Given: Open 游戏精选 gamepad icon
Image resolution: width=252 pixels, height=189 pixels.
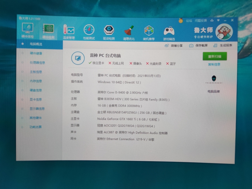Looking at the screenshot, I should 169,33.
